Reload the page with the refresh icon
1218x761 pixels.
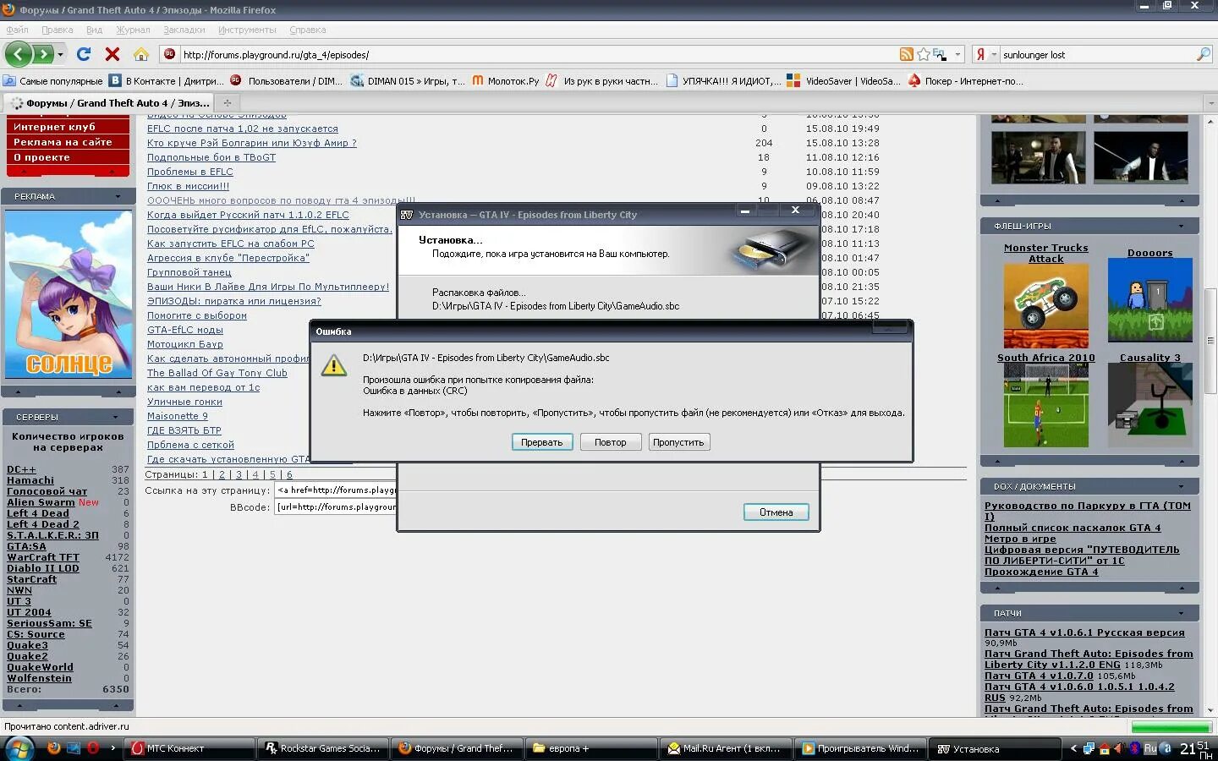tap(84, 54)
